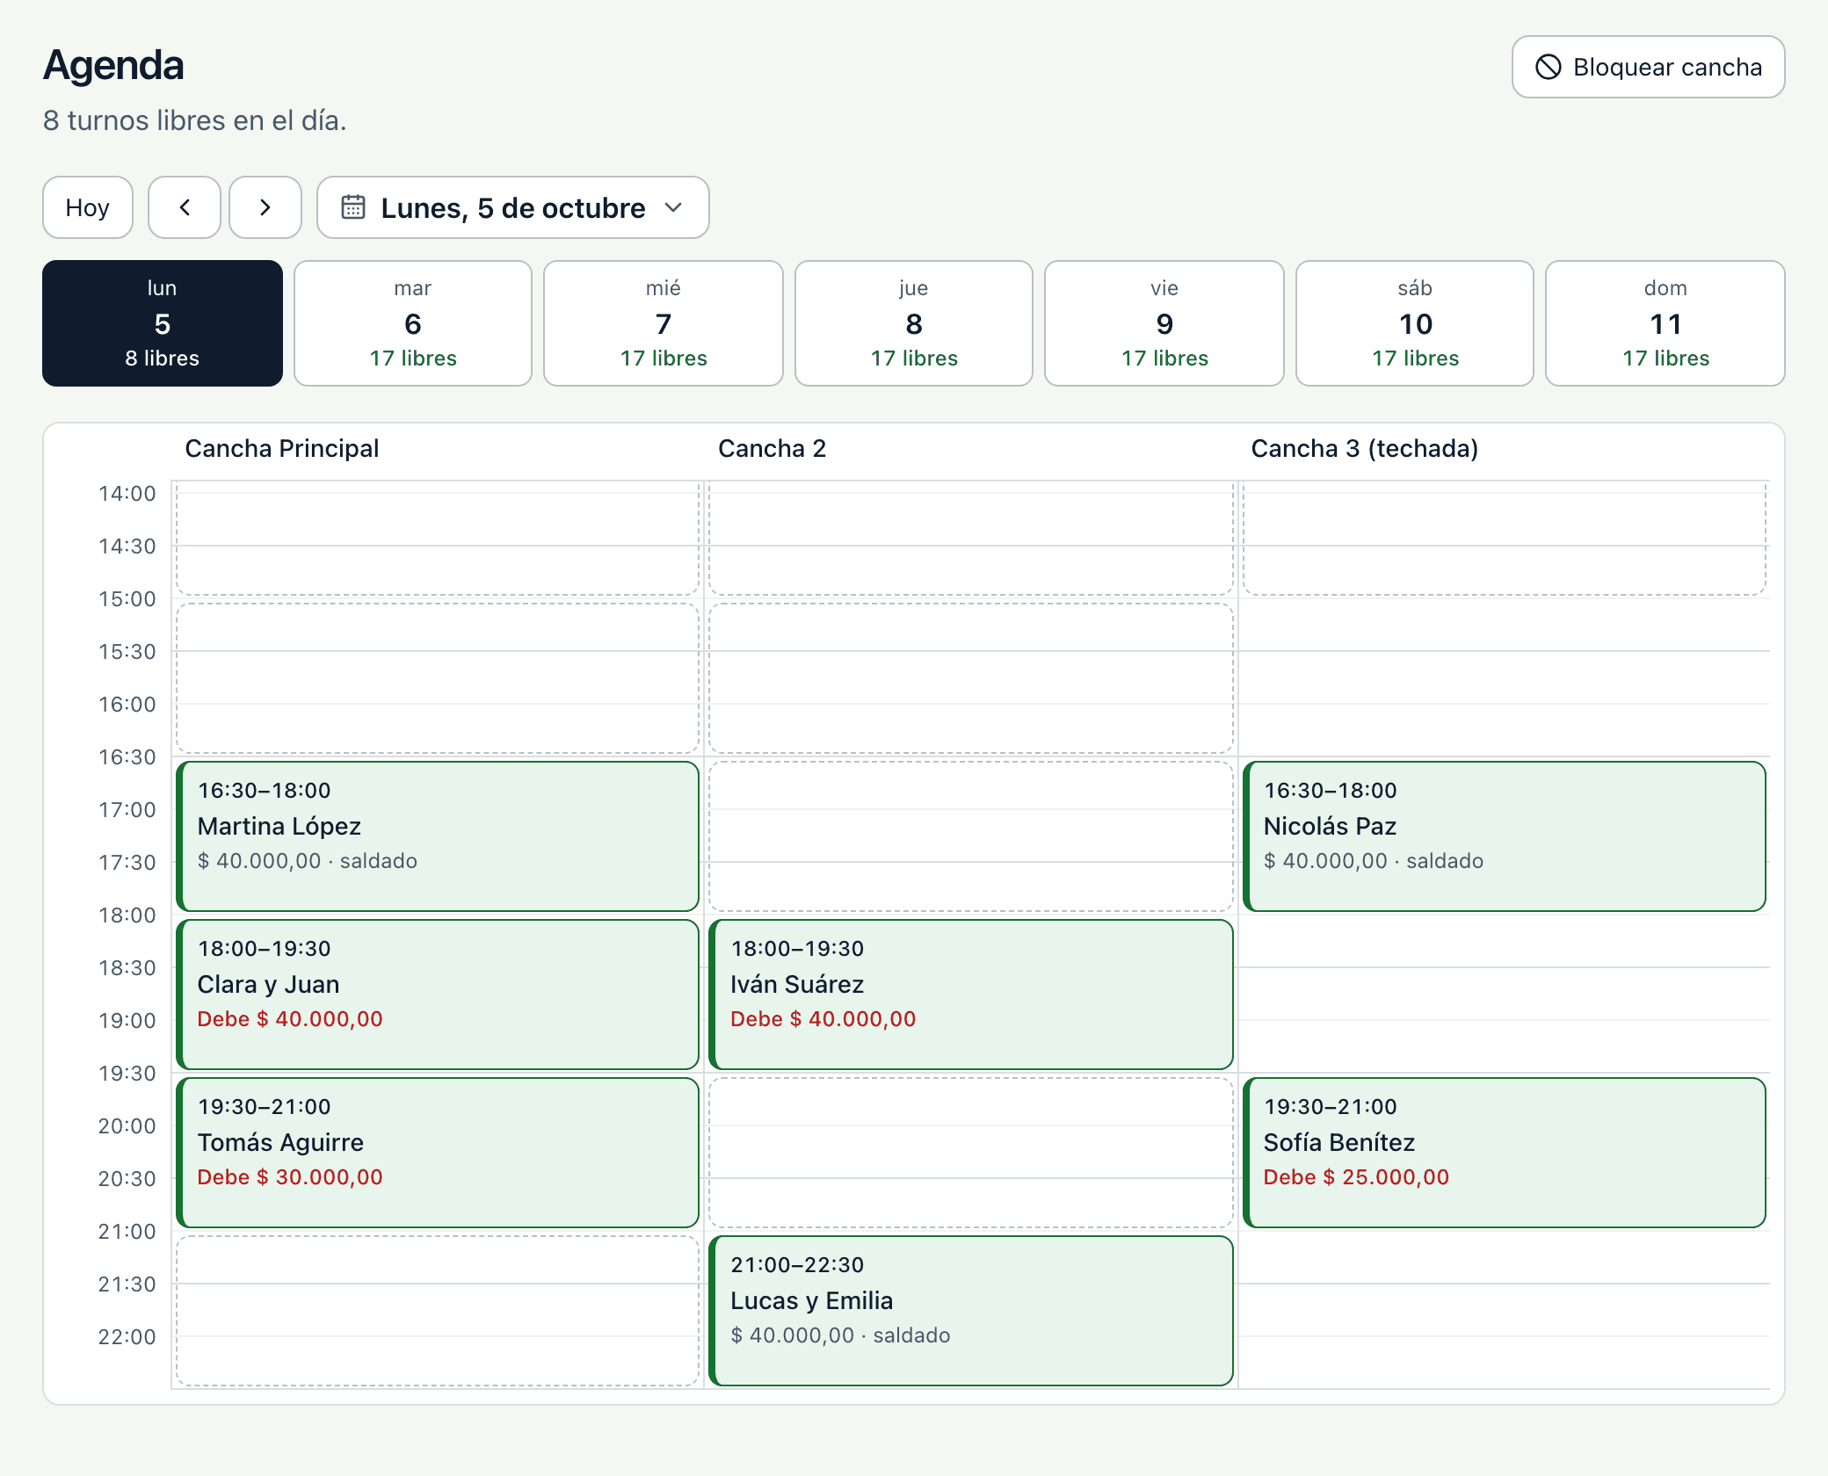This screenshot has width=1828, height=1476.
Task: Select free 14:00 slot on Cancha Principal
Action: click(x=438, y=538)
